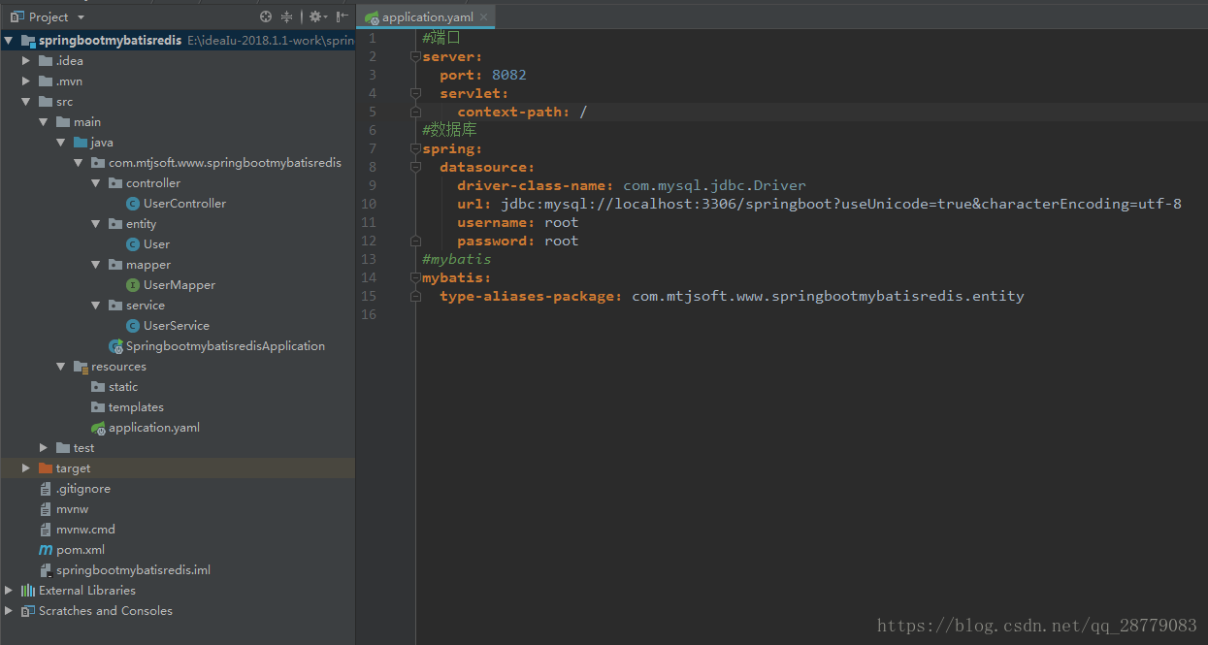Collapse the src folder
Viewport: 1208px width, 645px height.
click(26, 102)
